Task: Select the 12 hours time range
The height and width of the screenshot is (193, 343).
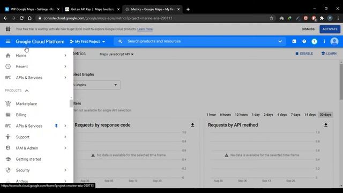Action: tap(241, 114)
